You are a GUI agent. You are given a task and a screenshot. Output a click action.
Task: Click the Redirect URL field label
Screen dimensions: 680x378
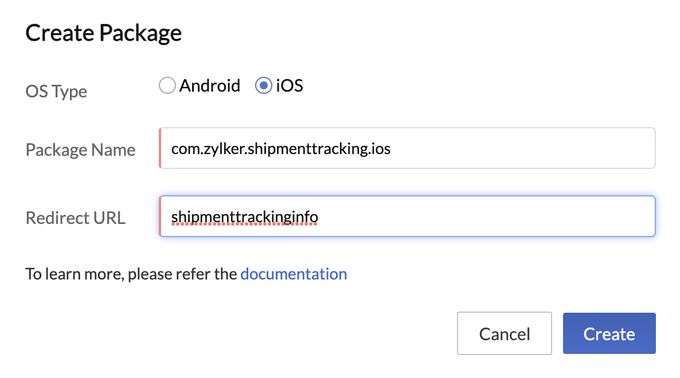click(75, 218)
